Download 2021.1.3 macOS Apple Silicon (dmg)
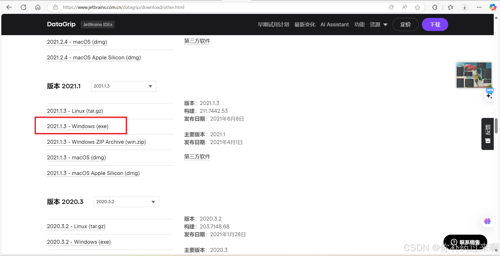Viewport: 500px width, 256px height. click(x=93, y=173)
